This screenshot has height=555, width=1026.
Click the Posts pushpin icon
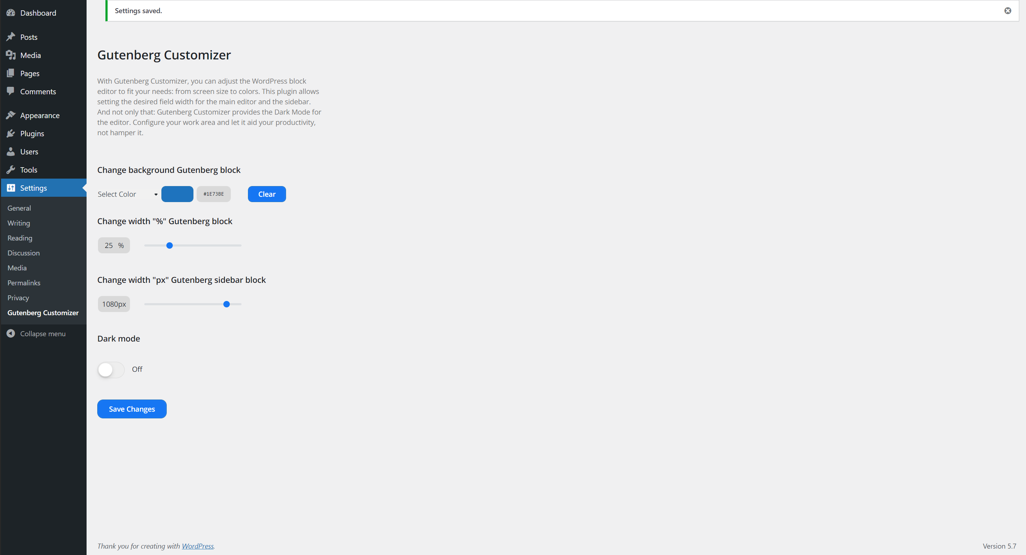point(11,37)
